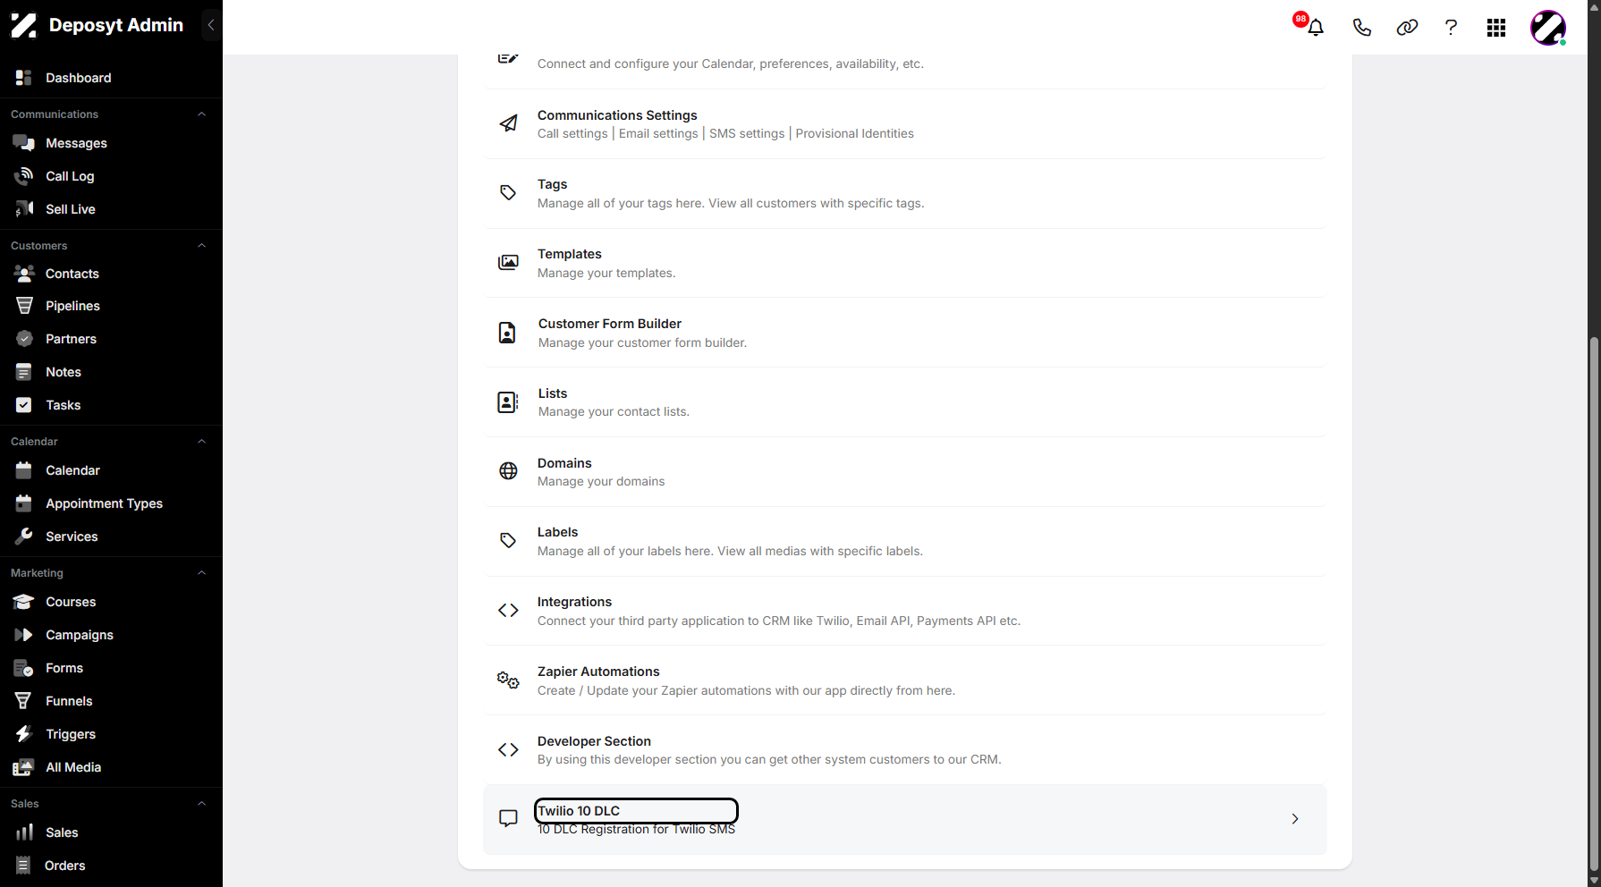Viewport: 1601px width, 887px height.
Task: Collapse the sidebar with the arrow button
Action: [x=211, y=25]
